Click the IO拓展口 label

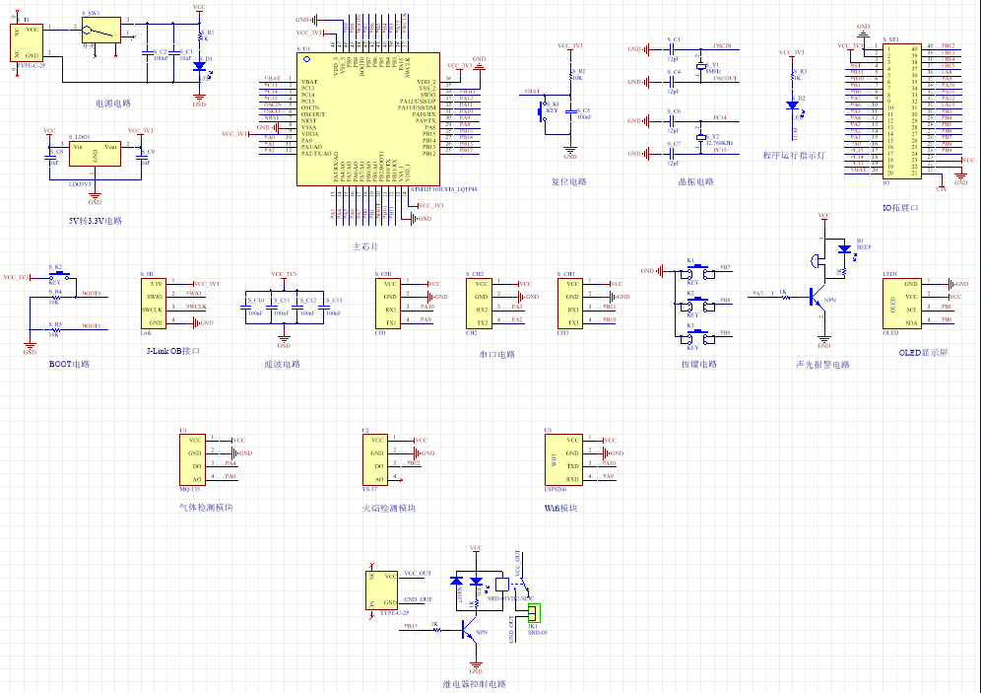[x=900, y=207]
